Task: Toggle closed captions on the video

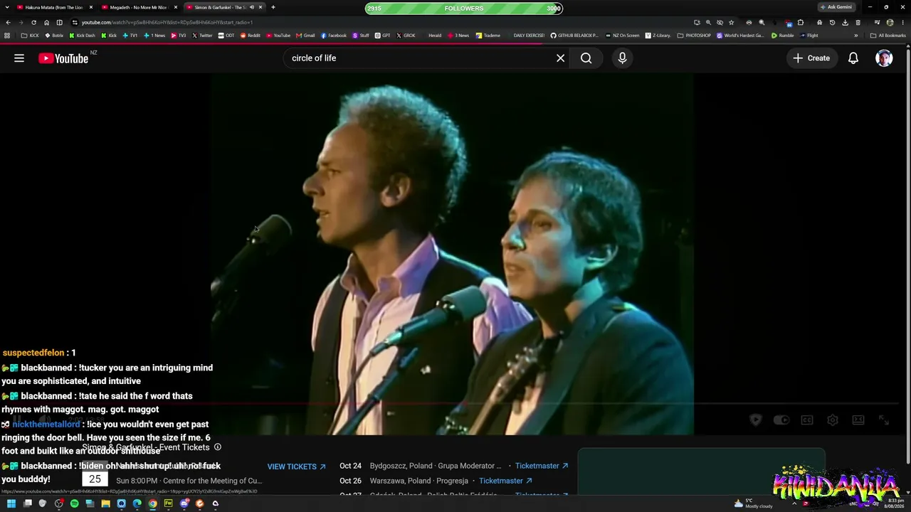Action: pos(807,420)
